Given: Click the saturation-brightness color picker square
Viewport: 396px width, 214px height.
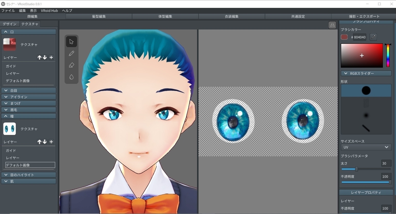Looking at the screenshot, I should [x=362, y=56].
